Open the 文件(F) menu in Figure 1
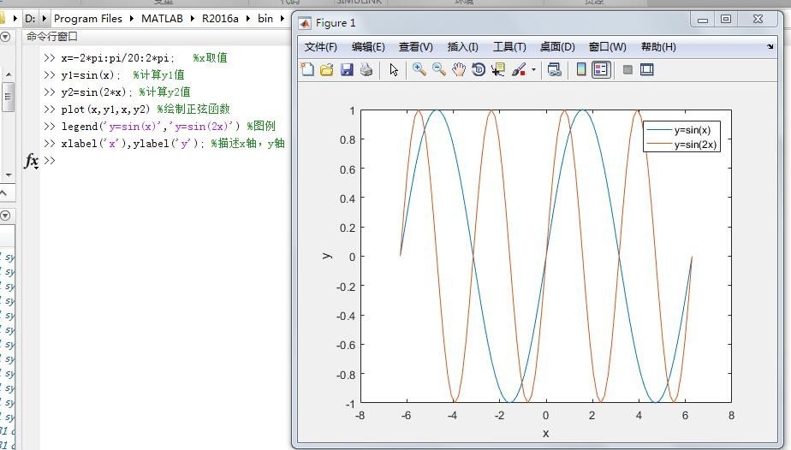Image resolution: width=791 pixels, height=450 pixels. coord(320,47)
